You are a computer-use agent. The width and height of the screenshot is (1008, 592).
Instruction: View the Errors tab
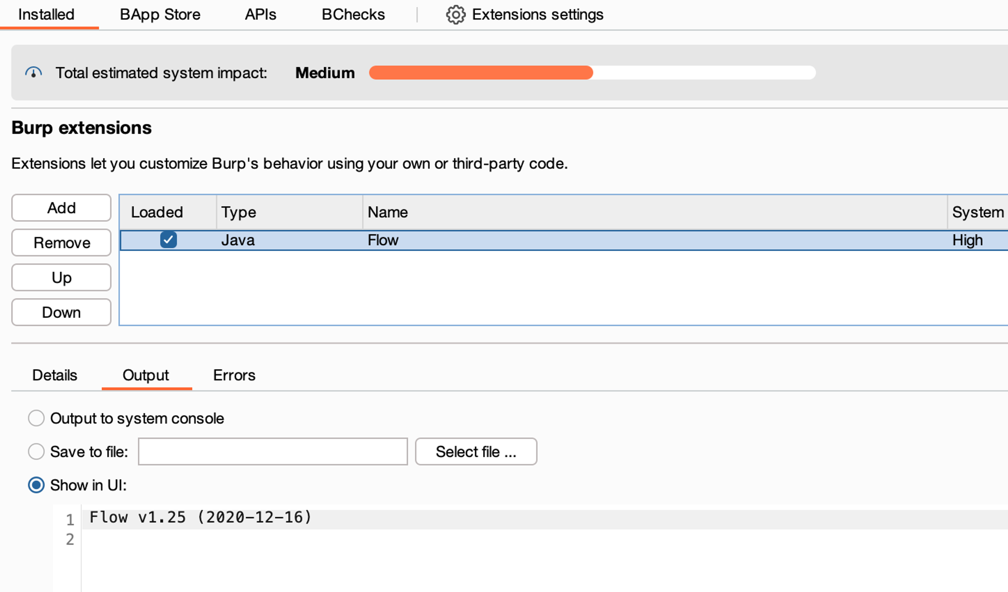point(234,376)
